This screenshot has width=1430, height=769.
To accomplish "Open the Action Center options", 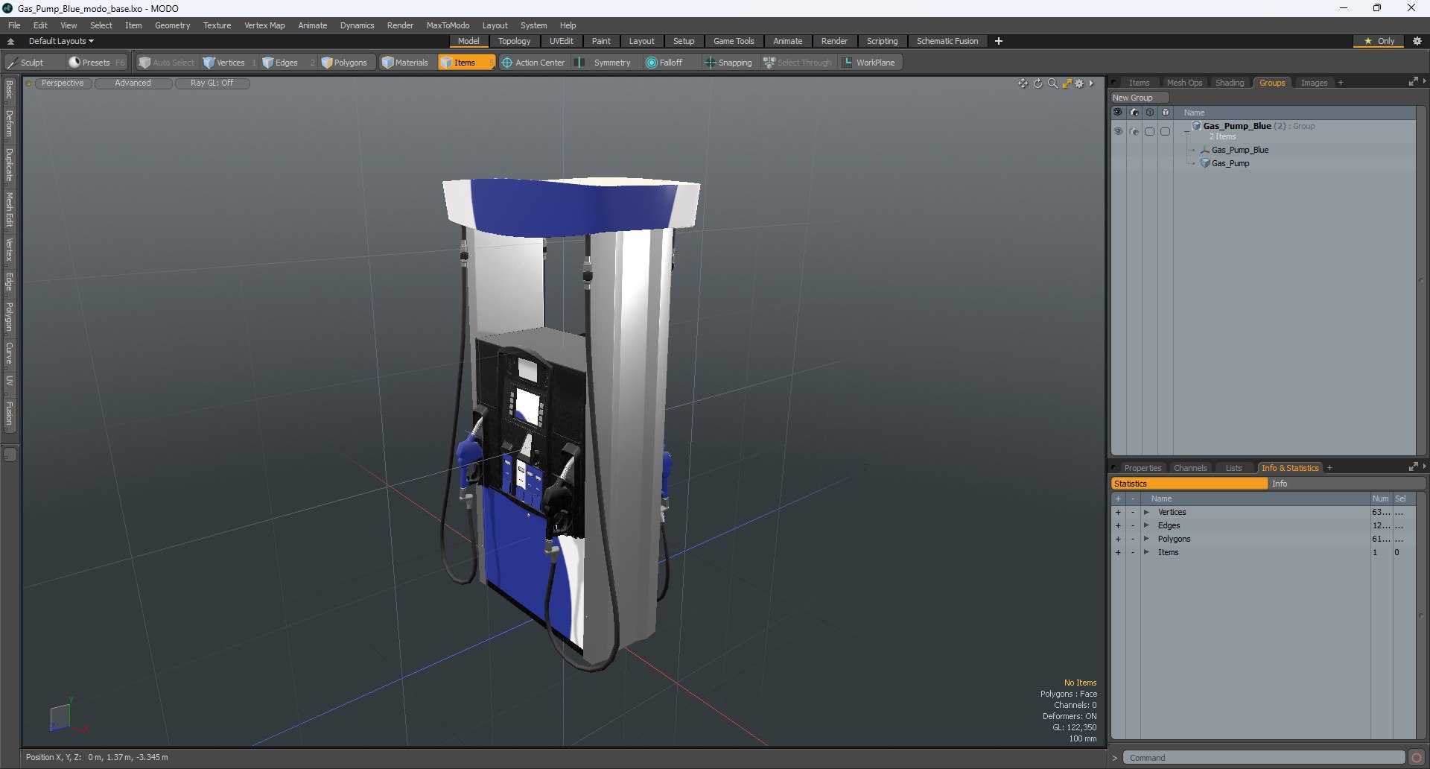I will pos(533,63).
